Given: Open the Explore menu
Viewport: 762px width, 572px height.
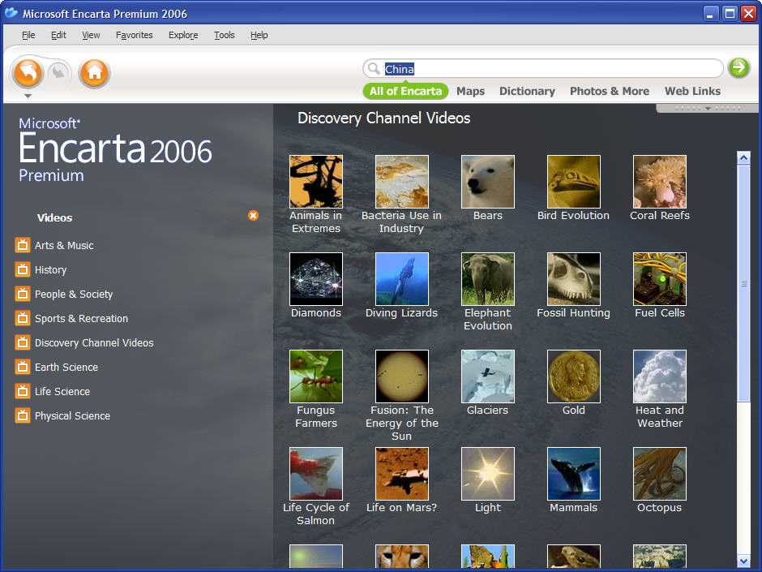Looking at the screenshot, I should coord(183,35).
